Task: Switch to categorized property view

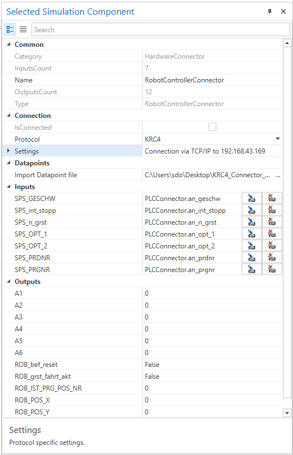Action: [x=10, y=29]
